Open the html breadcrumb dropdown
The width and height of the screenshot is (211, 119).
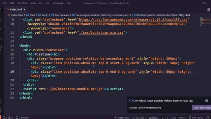pyautogui.click(x=31, y=15)
